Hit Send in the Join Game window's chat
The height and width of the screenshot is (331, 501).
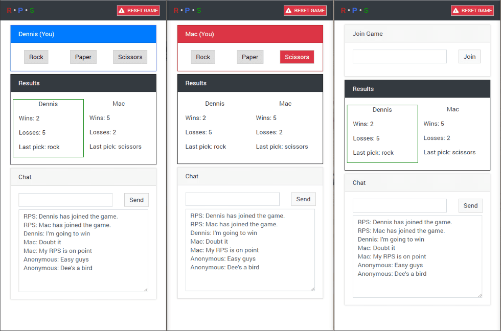point(470,205)
